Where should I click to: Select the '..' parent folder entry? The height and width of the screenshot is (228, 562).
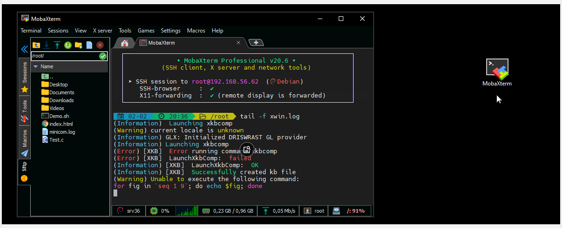click(x=47, y=77)
